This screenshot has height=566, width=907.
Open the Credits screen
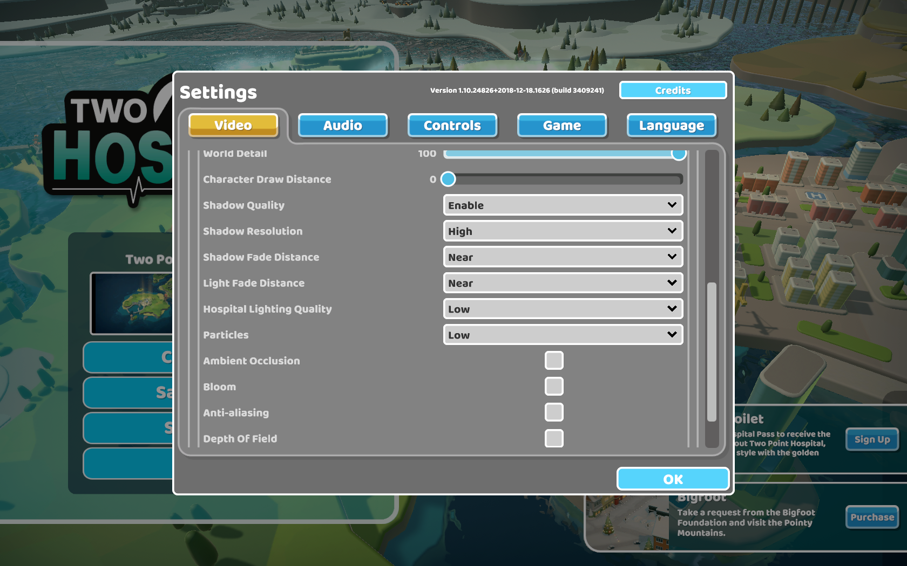pos(673,91)
